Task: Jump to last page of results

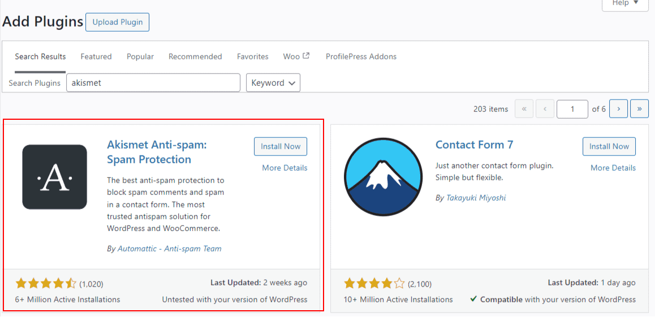Action: pos(639,109)
